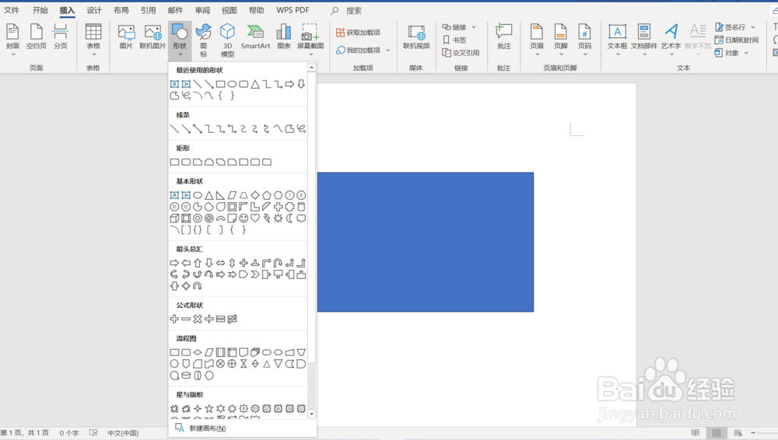
Task: Switch to Web Layout view in status bar
Action: point(738,433)
